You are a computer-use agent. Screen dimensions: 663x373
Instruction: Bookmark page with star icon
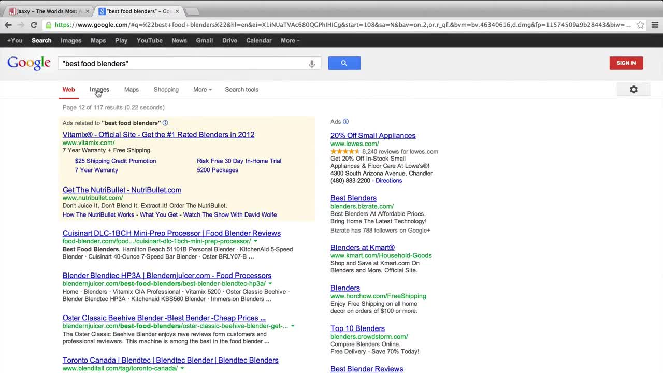[x=640, y=25]
